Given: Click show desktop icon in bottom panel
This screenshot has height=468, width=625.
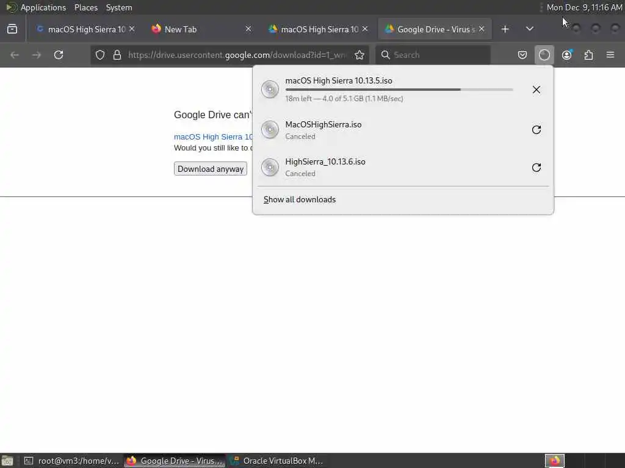Looking at the screenshot, I should point(7,461).
